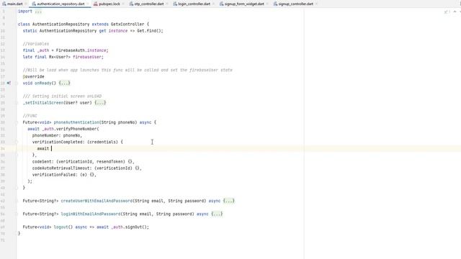This screenshot has height=259, width=461.
Task: Click the //FUNC comment
Action: 30,116
